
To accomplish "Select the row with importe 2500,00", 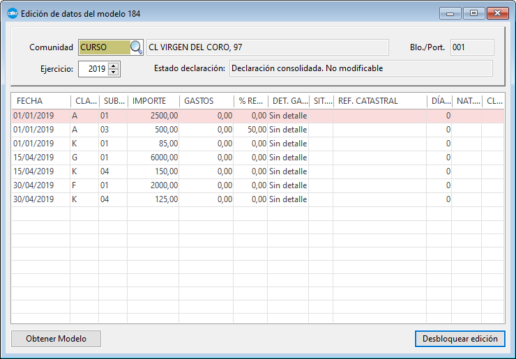I will [x=153, y=116].
